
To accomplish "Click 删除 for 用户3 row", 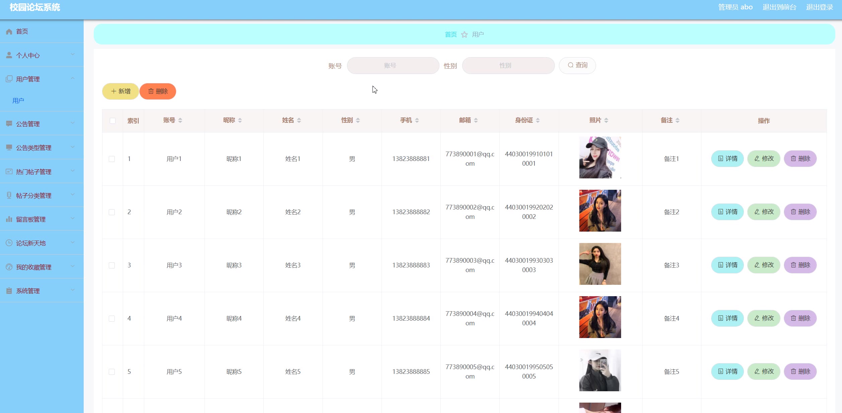I will (x=800, y=265).
